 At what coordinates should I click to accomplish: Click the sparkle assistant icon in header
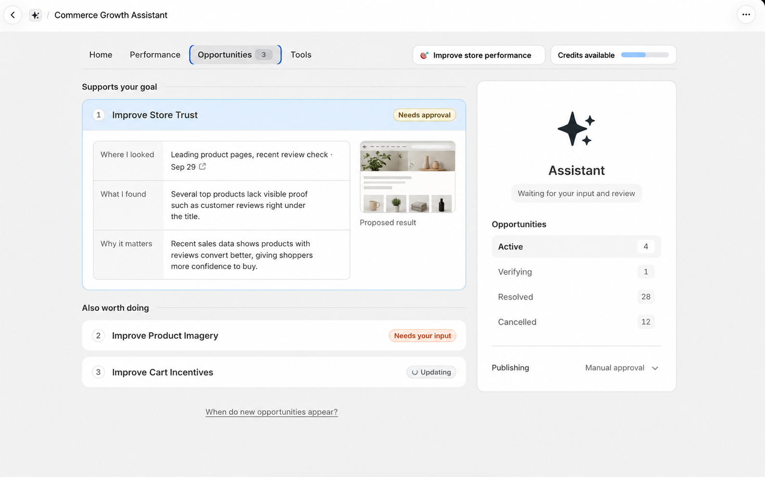tap(35, 15)
